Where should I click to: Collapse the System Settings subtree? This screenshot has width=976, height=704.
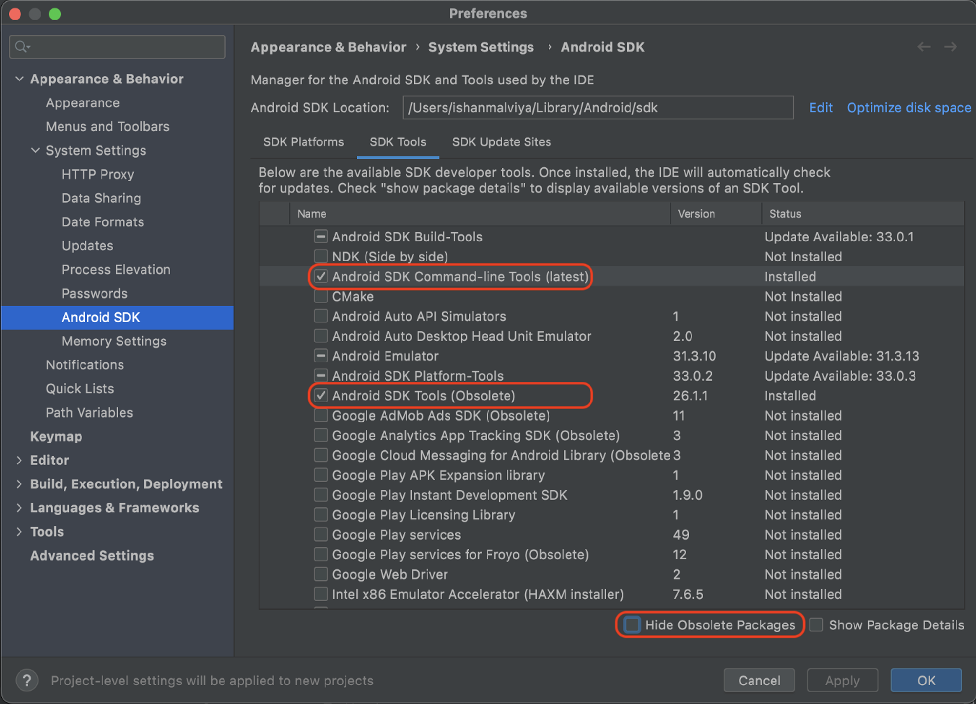(x=35, y=150)
